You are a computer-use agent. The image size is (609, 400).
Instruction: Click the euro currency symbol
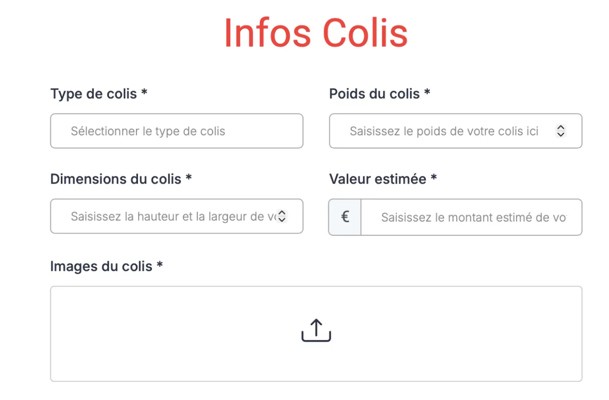pos(345,217)
